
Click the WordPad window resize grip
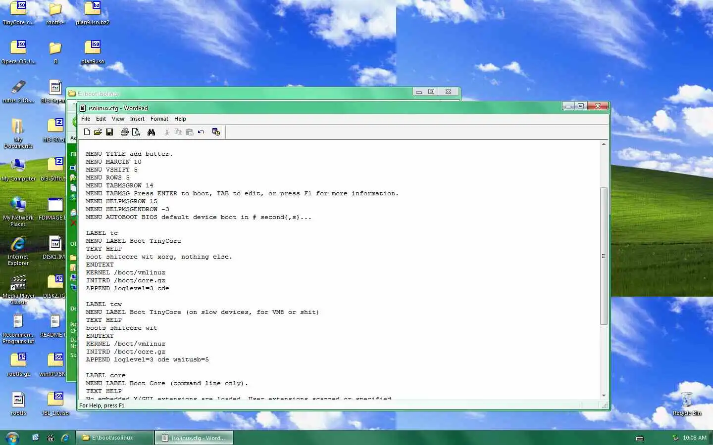pyautogui.click(x=605, y=405)
